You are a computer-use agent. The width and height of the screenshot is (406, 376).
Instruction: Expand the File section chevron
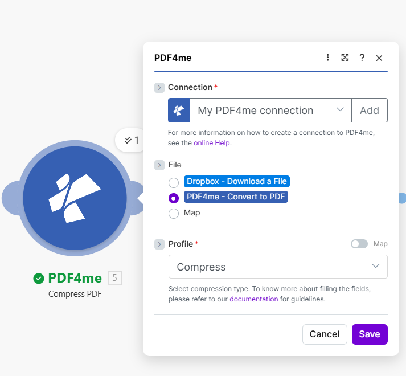(x=159, y=165)
